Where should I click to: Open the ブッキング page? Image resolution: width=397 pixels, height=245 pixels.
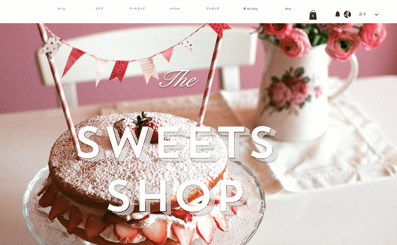click(x=213, y=9)
